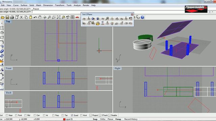The width and height of the screenshot is (216, 121).
Task: Click the Cut scissors icon
Action: tap(21, 17)
